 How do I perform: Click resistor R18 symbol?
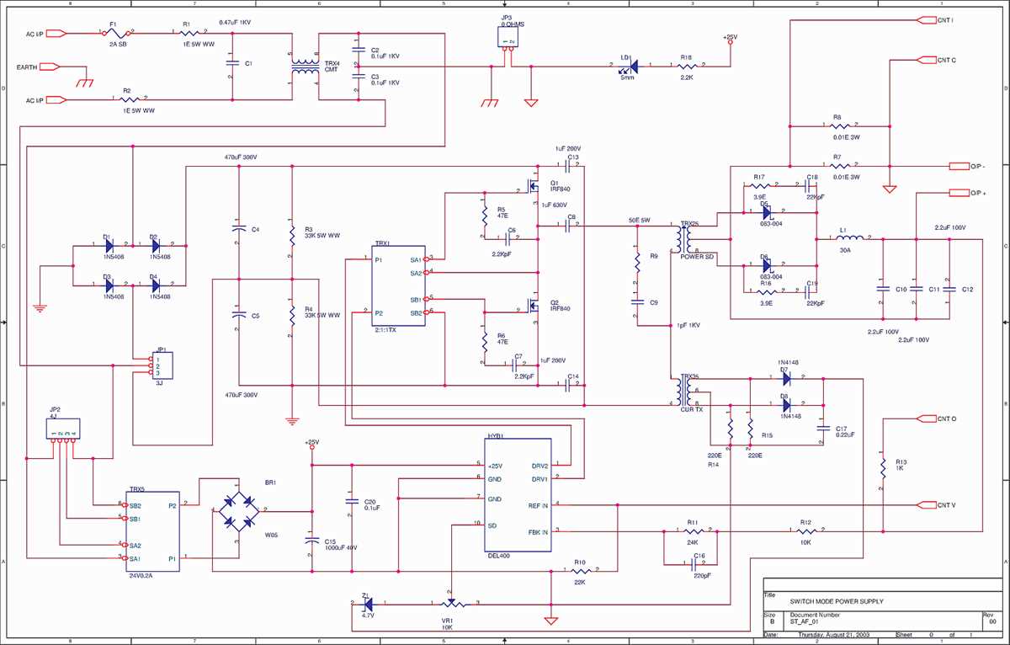coord(688,67)
